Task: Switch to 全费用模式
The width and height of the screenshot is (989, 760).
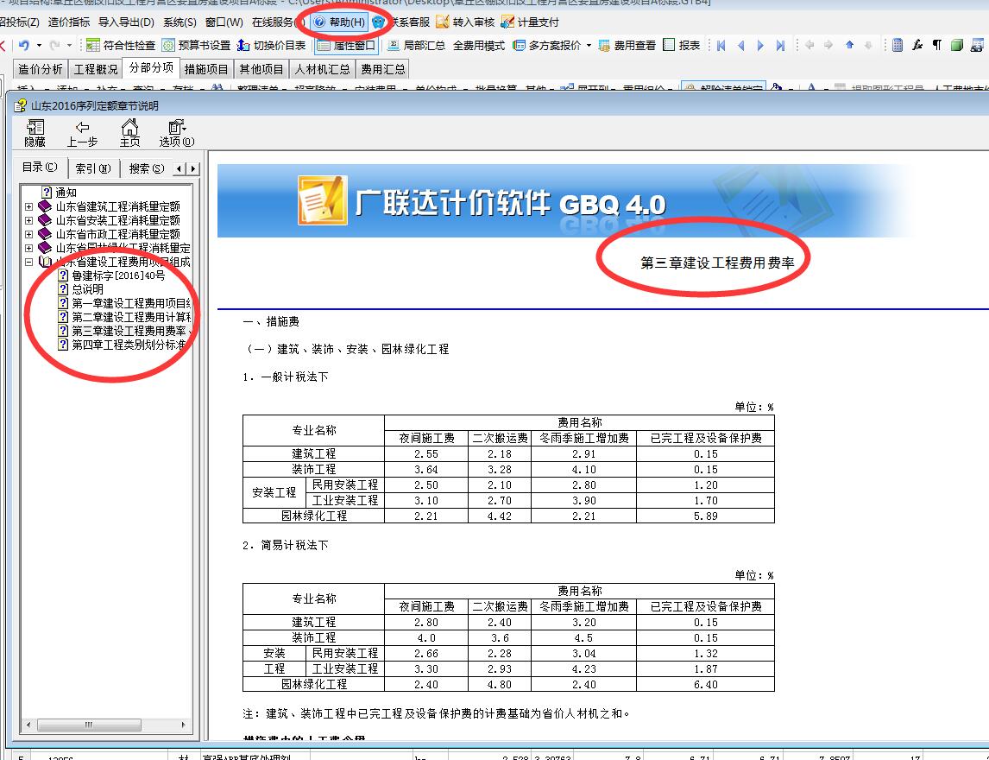Action: pyautogui.click(x=479, y=46)
